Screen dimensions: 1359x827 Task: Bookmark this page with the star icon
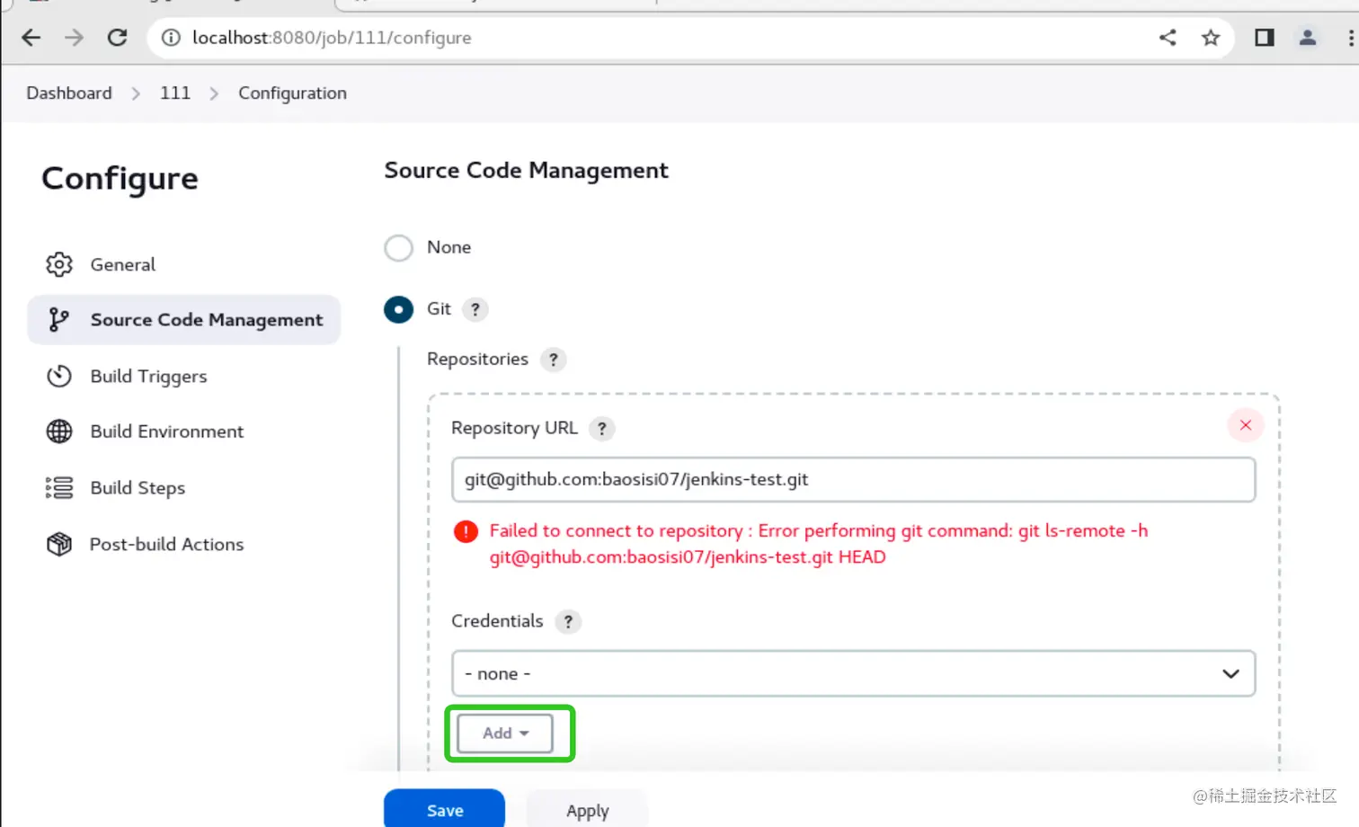[1211, 37]
